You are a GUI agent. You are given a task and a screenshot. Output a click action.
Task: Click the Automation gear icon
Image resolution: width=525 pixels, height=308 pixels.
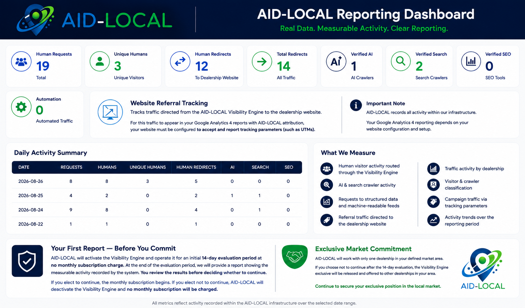click(21, 107)
